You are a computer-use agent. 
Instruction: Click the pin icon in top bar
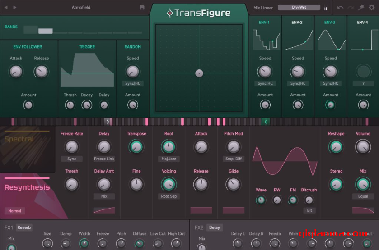[x=361, y=8]
